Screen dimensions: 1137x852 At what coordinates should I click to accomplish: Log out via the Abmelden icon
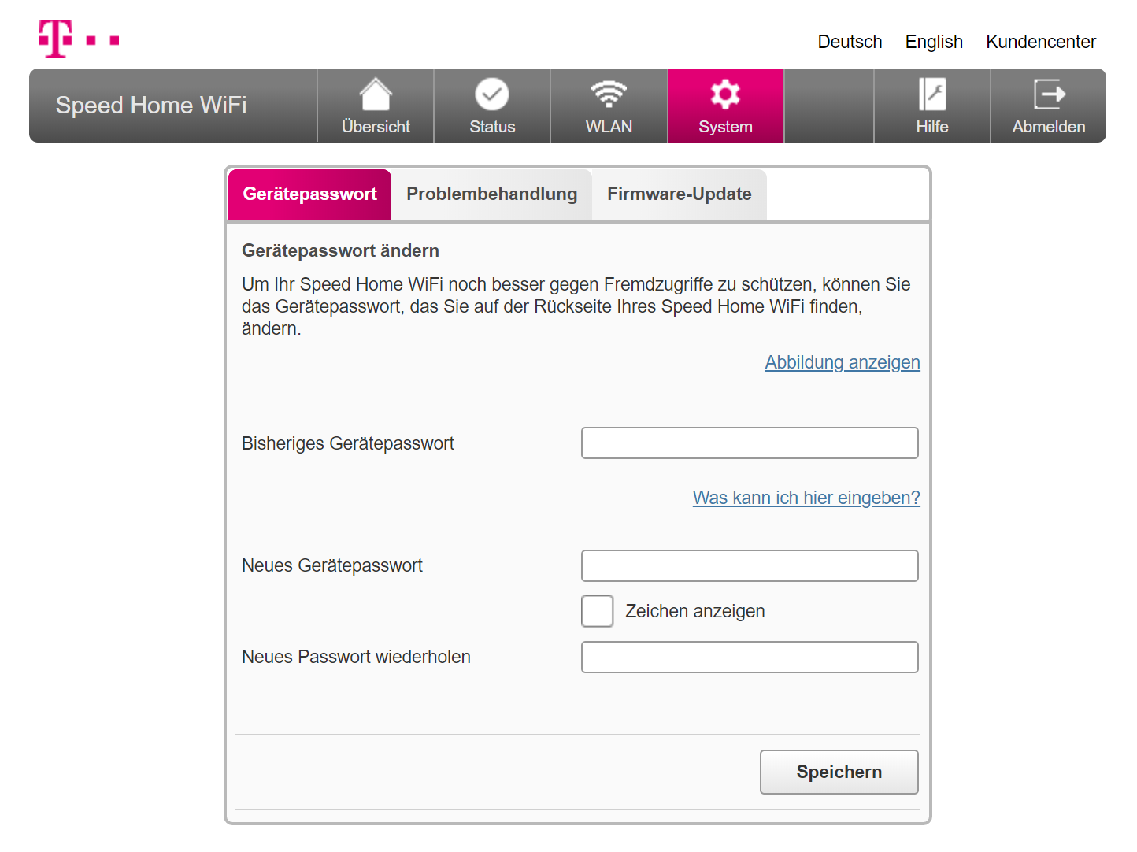click(x=1049, y=95)
